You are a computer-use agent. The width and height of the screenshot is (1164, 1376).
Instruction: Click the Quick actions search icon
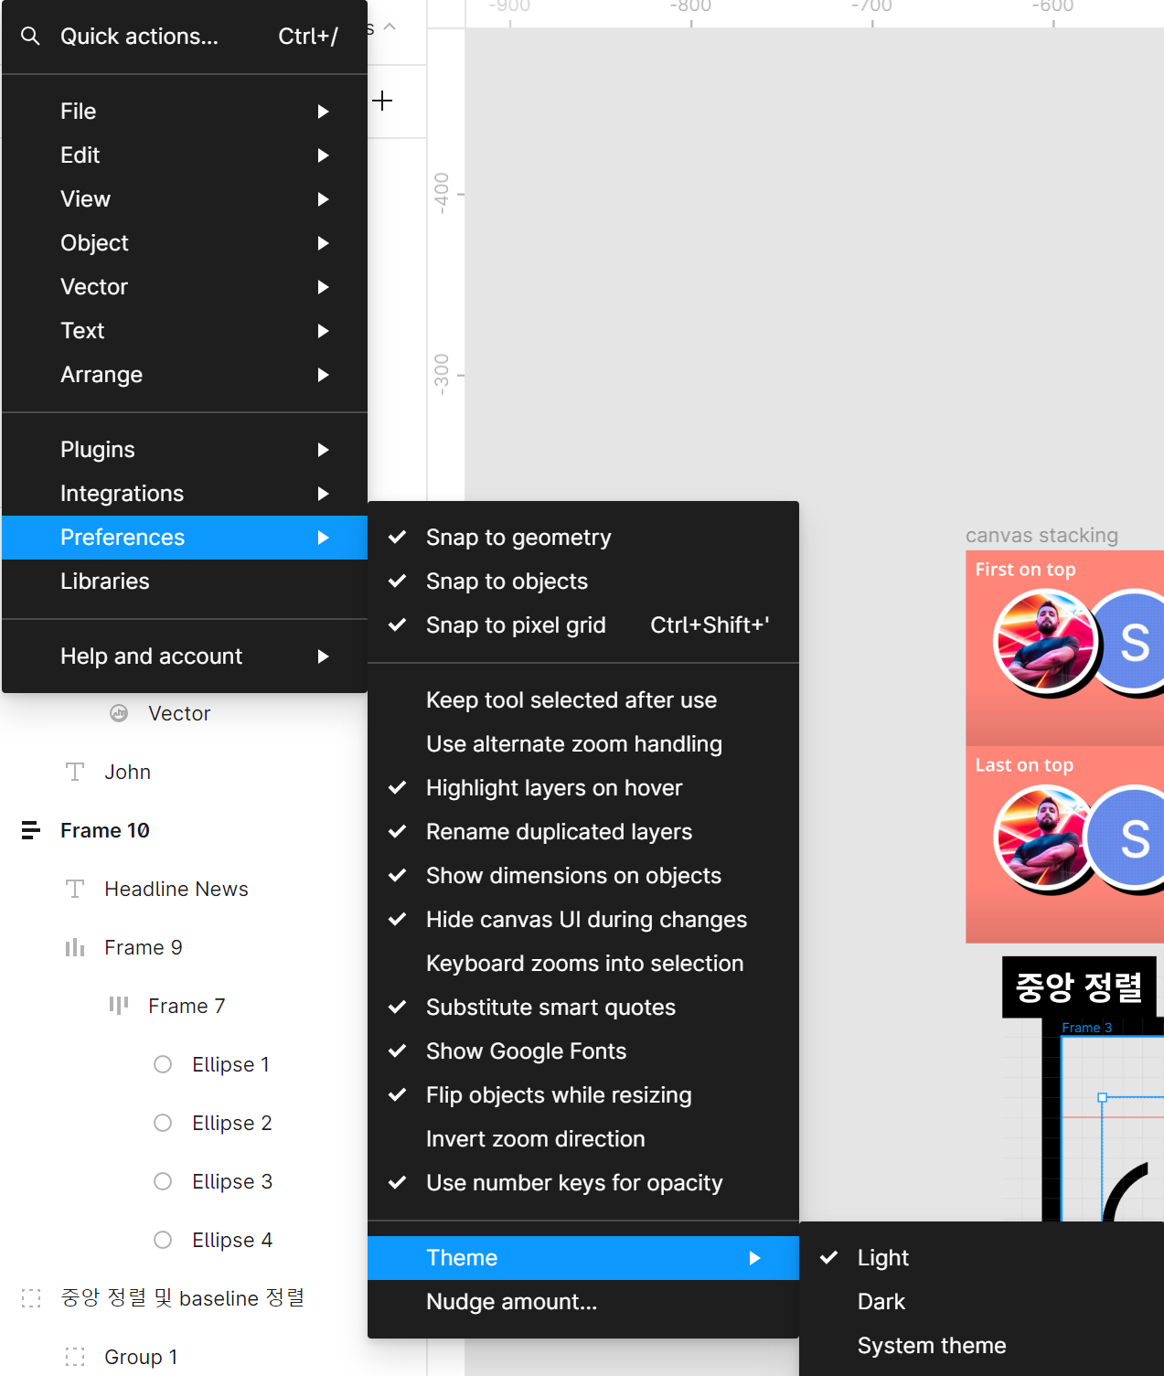30,37
